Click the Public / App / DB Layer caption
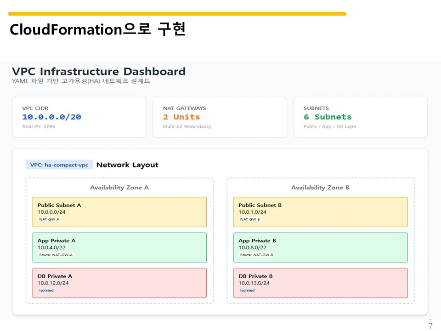This screenshot has width=441, height=331. pyautogui.click(x=330, y=126)
